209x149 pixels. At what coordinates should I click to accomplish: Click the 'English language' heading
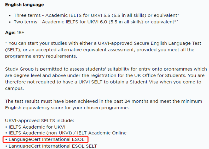click(x=24, y=5)
